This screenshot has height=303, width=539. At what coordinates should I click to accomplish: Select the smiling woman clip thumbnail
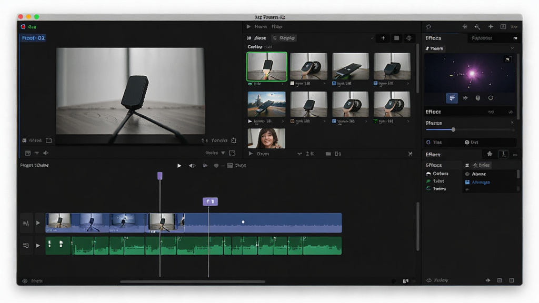tap(266, 138)
